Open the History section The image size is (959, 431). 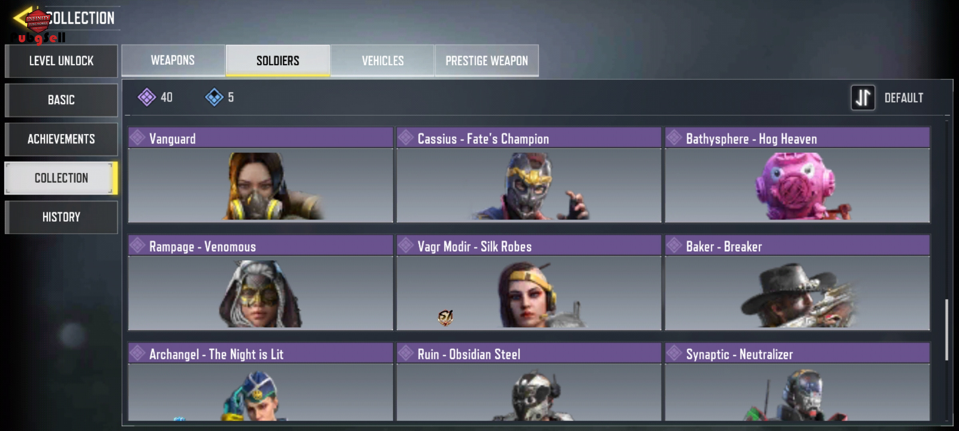61,217
